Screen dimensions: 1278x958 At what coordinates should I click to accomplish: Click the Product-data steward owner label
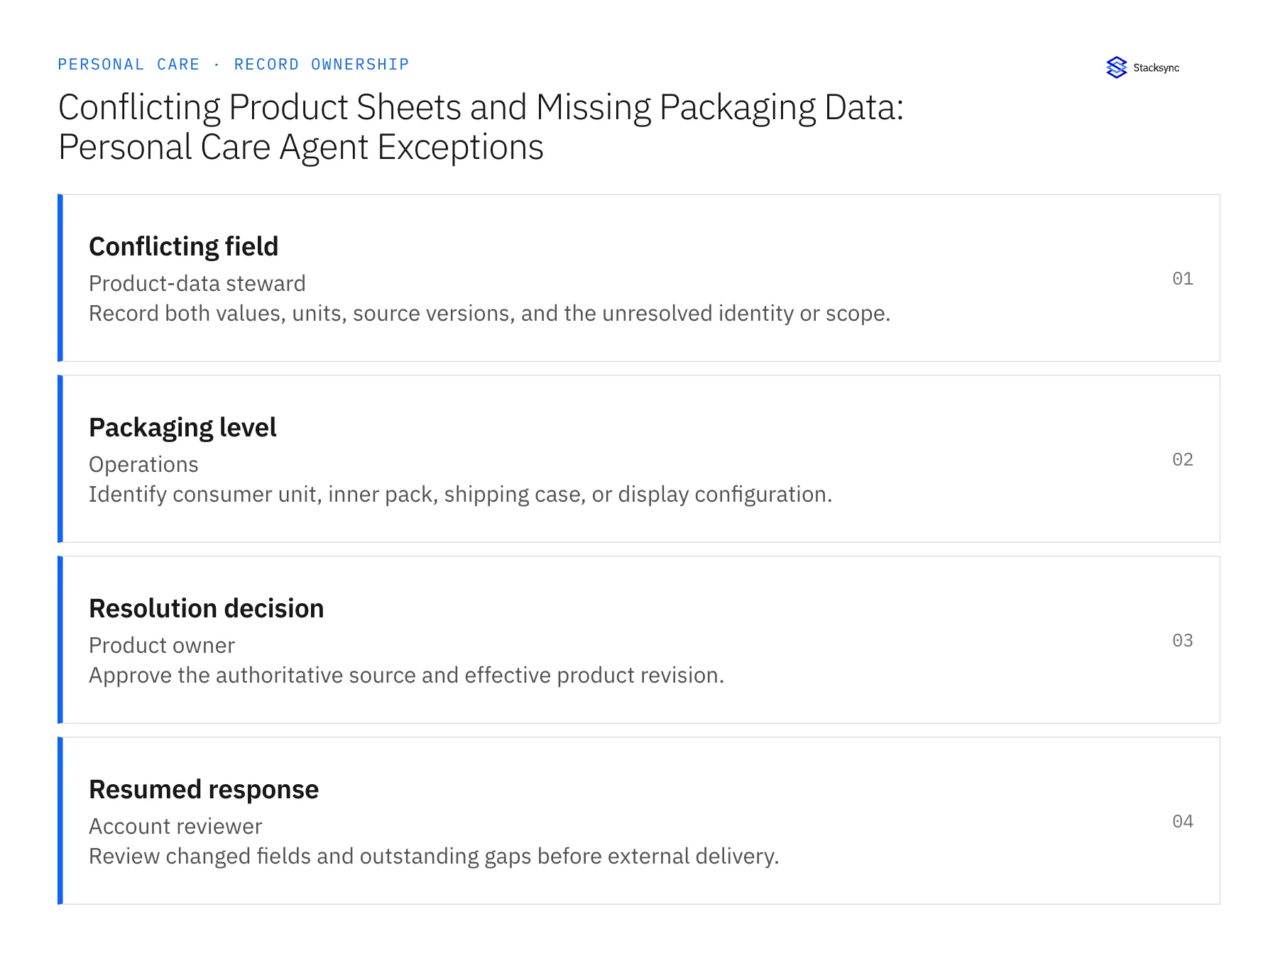click(197, 283)
